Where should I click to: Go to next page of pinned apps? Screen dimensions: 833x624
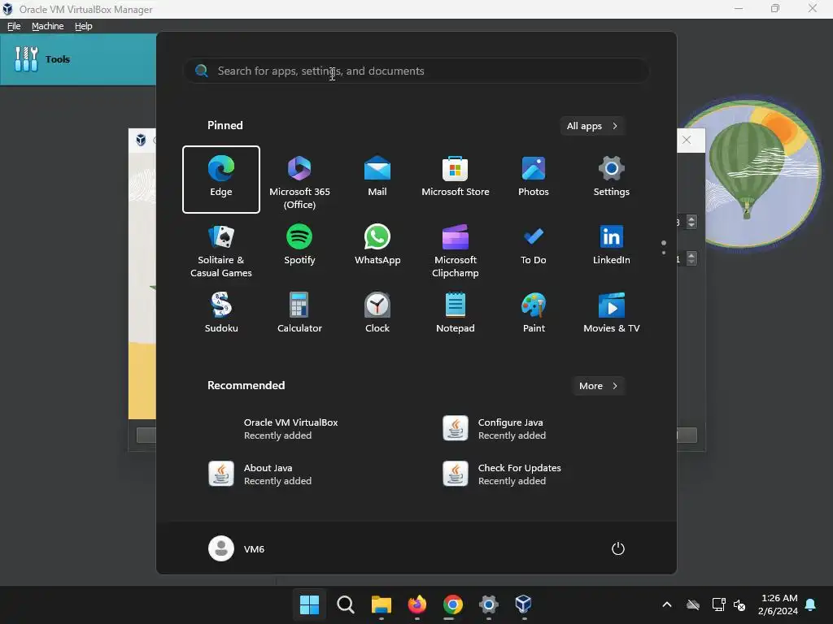pyautogui.click(x=664, y=253)
